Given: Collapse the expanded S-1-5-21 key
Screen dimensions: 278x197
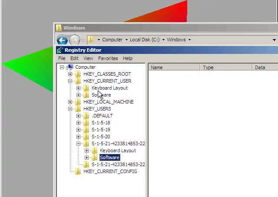Looking at the screenshot, I should 78,144.
